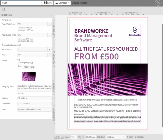
Task: Increase Page Width using up arrow
Action: point(49,23)
